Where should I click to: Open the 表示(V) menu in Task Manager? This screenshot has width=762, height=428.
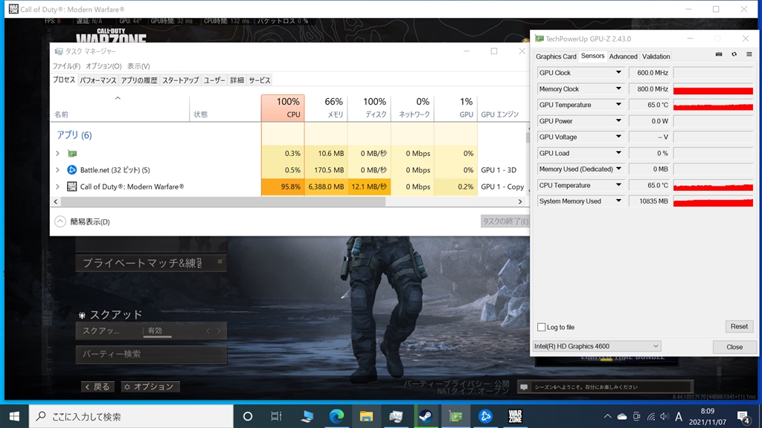point(138,66)
